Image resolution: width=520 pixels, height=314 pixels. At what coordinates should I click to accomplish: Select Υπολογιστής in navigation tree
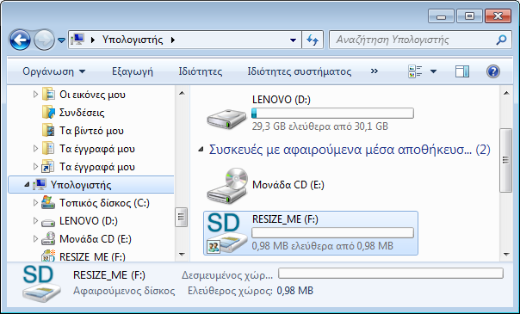(81, 184)
